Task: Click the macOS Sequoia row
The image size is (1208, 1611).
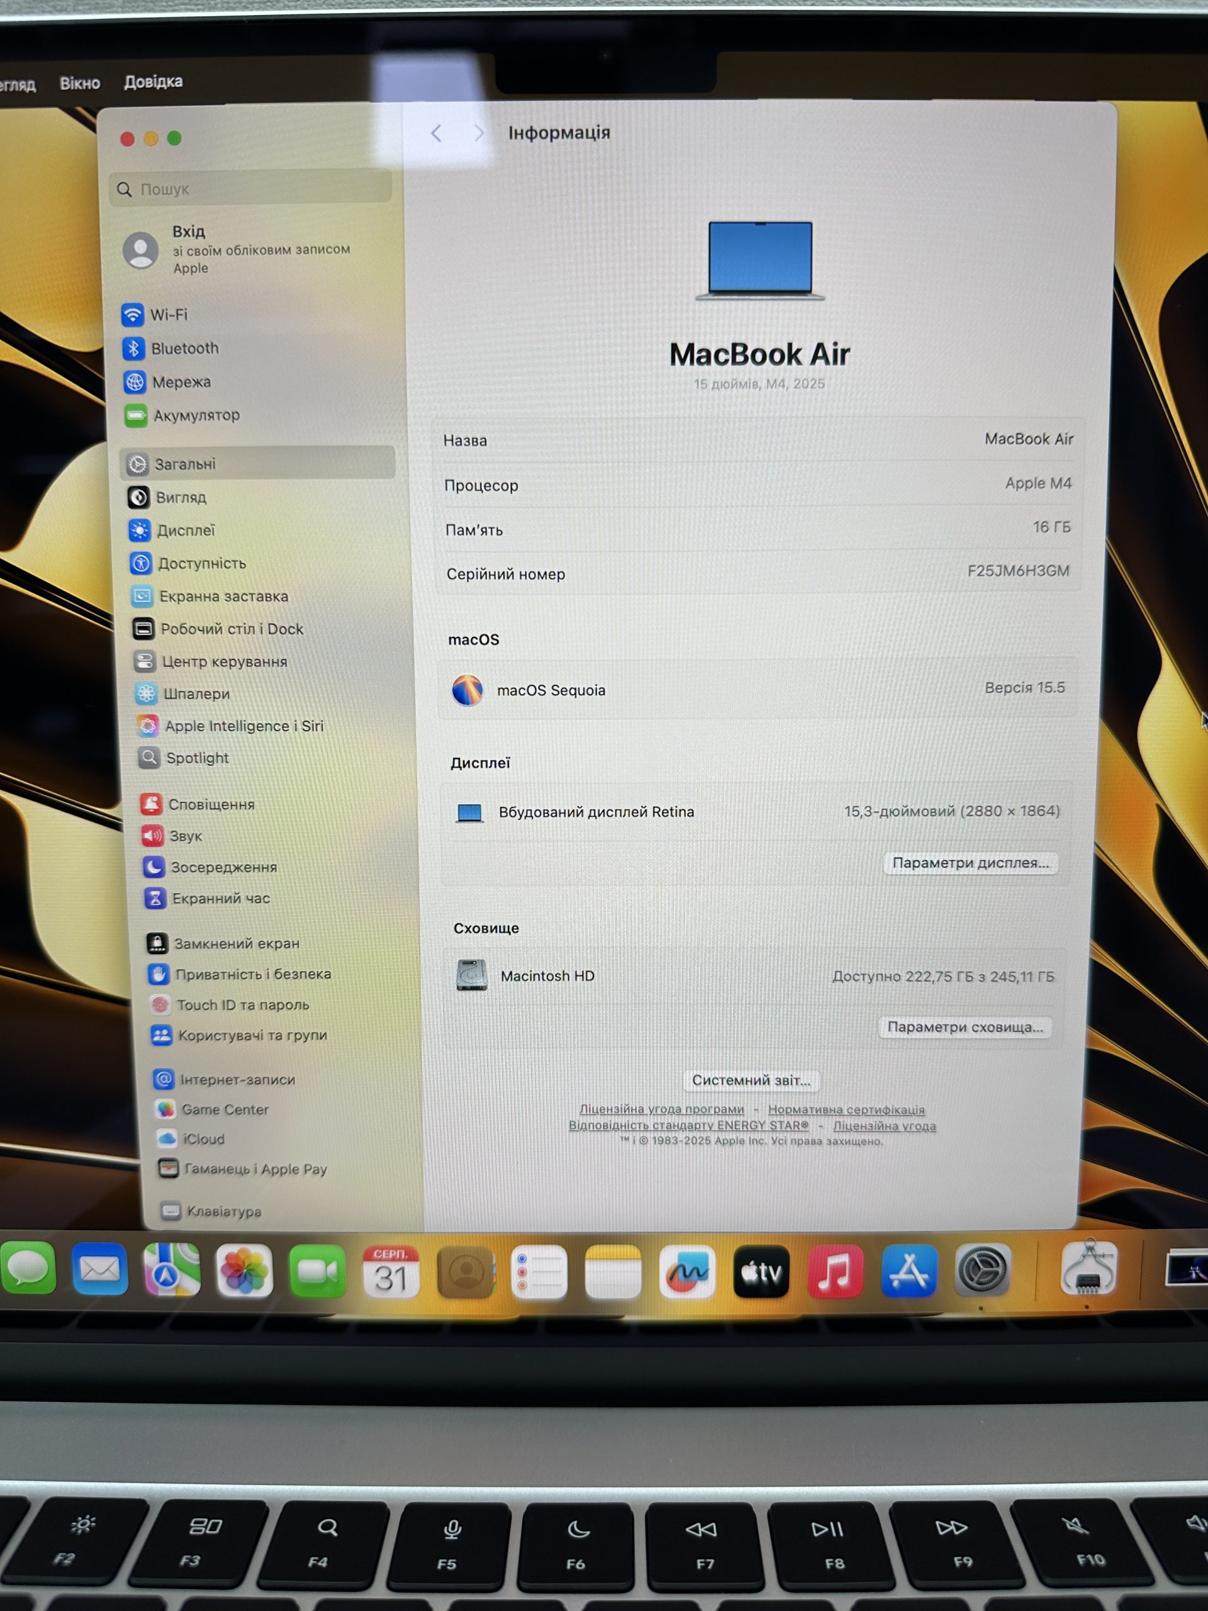Action: coord(758,689)
